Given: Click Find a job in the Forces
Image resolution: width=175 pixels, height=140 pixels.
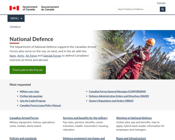Looking at the screenshot, I should (x=28, y=70).
